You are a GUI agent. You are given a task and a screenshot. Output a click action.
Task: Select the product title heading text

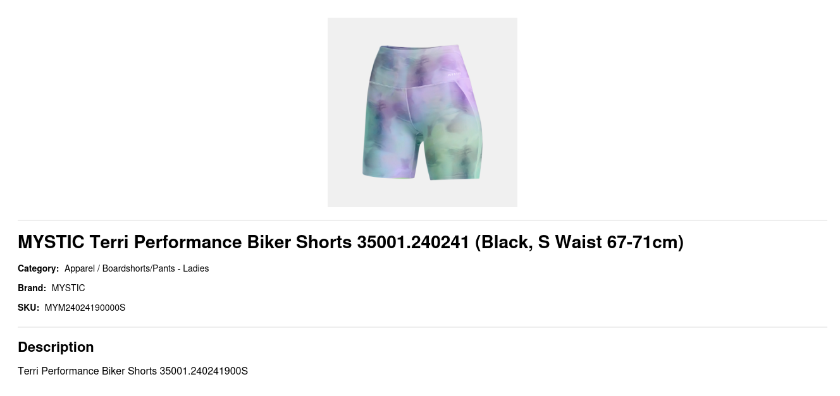click(350, 242)
